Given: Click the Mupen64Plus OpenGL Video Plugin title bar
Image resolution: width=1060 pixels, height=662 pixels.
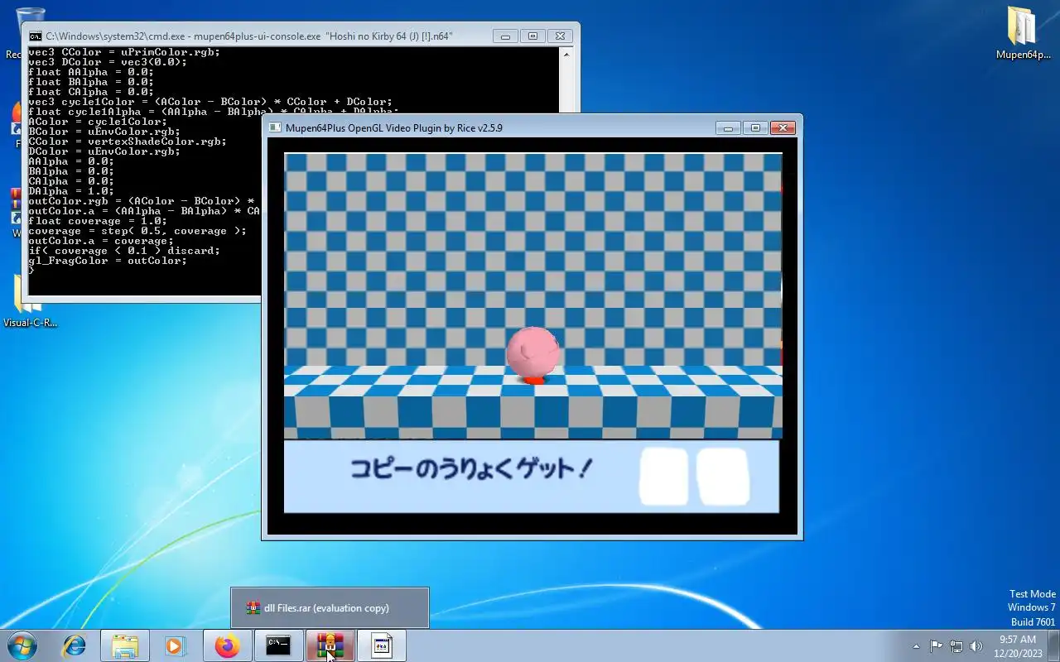Looking at the screenshot, I should point(394,127).
